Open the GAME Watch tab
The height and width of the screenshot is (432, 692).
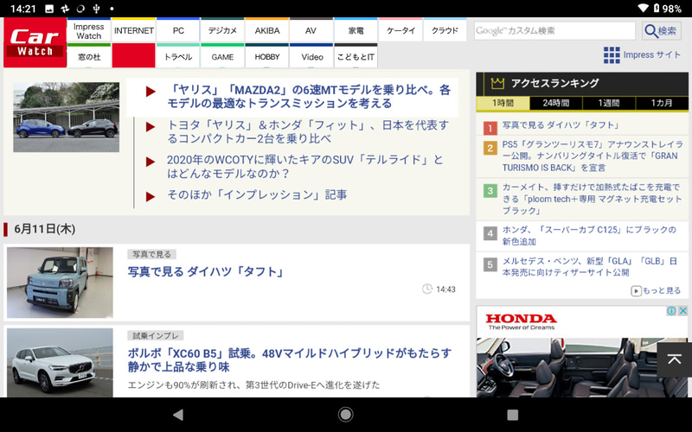pos(222,55)
